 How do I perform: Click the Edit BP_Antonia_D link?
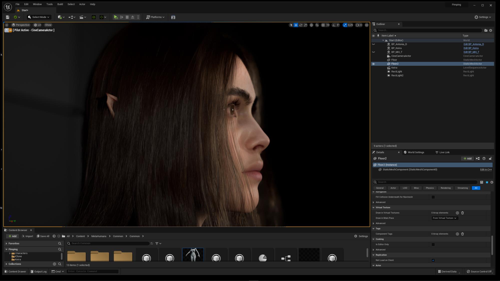473,44
